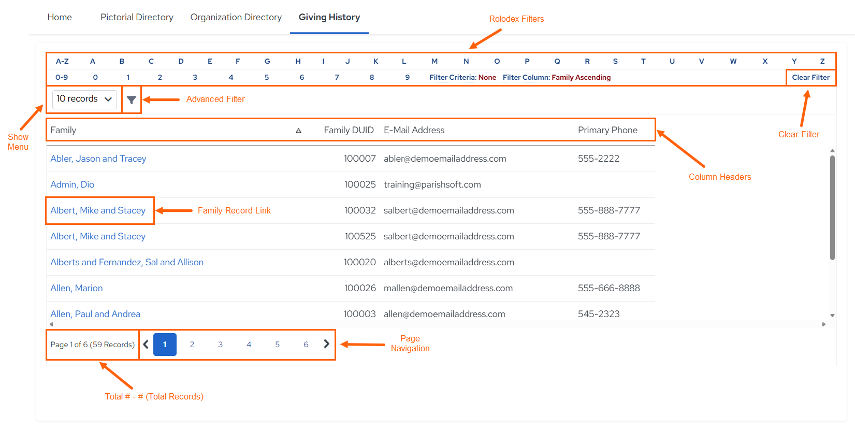
Task: Filter families by letter N
Action: click(x=466, y=61)
